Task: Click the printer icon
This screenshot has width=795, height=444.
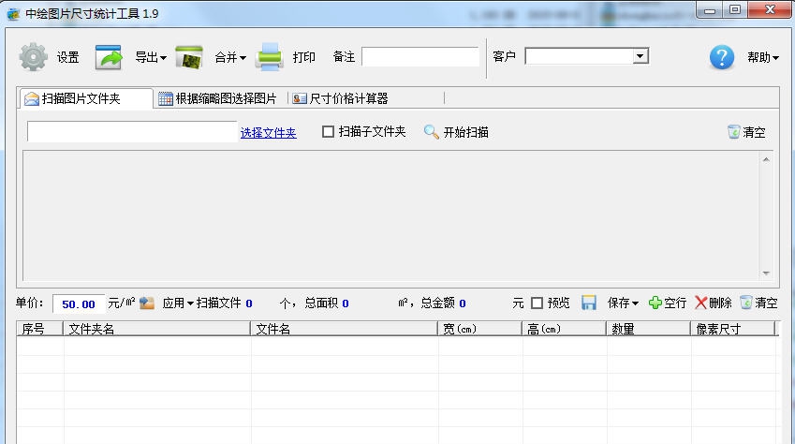Action: 269,57
